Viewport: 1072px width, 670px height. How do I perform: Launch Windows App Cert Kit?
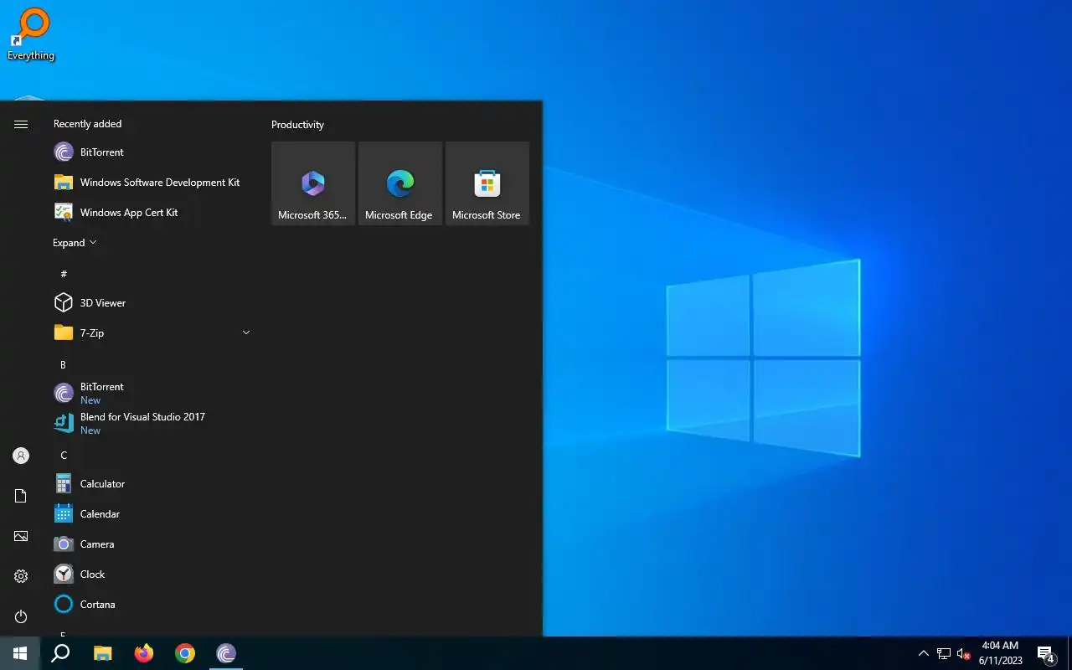[152, 213]
